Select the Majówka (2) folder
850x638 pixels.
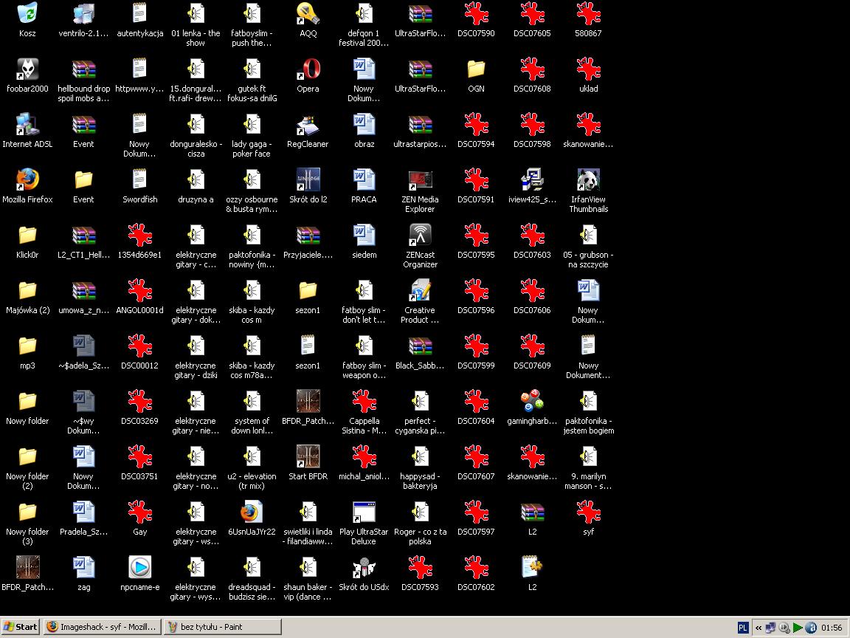click(27, 291)
